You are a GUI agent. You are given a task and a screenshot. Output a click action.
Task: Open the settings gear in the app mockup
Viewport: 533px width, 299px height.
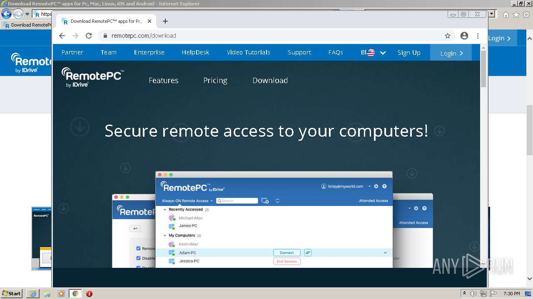click(376, 186)
